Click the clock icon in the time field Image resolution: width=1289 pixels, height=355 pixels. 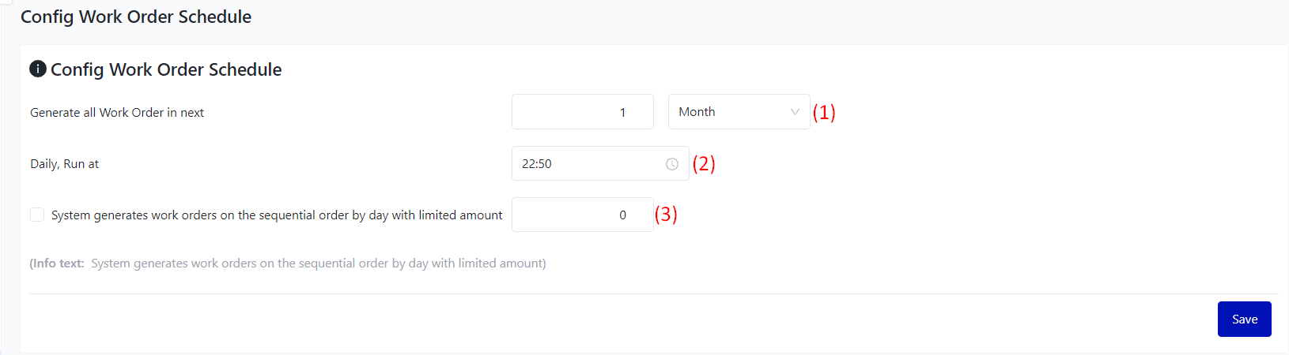(672, 164)
